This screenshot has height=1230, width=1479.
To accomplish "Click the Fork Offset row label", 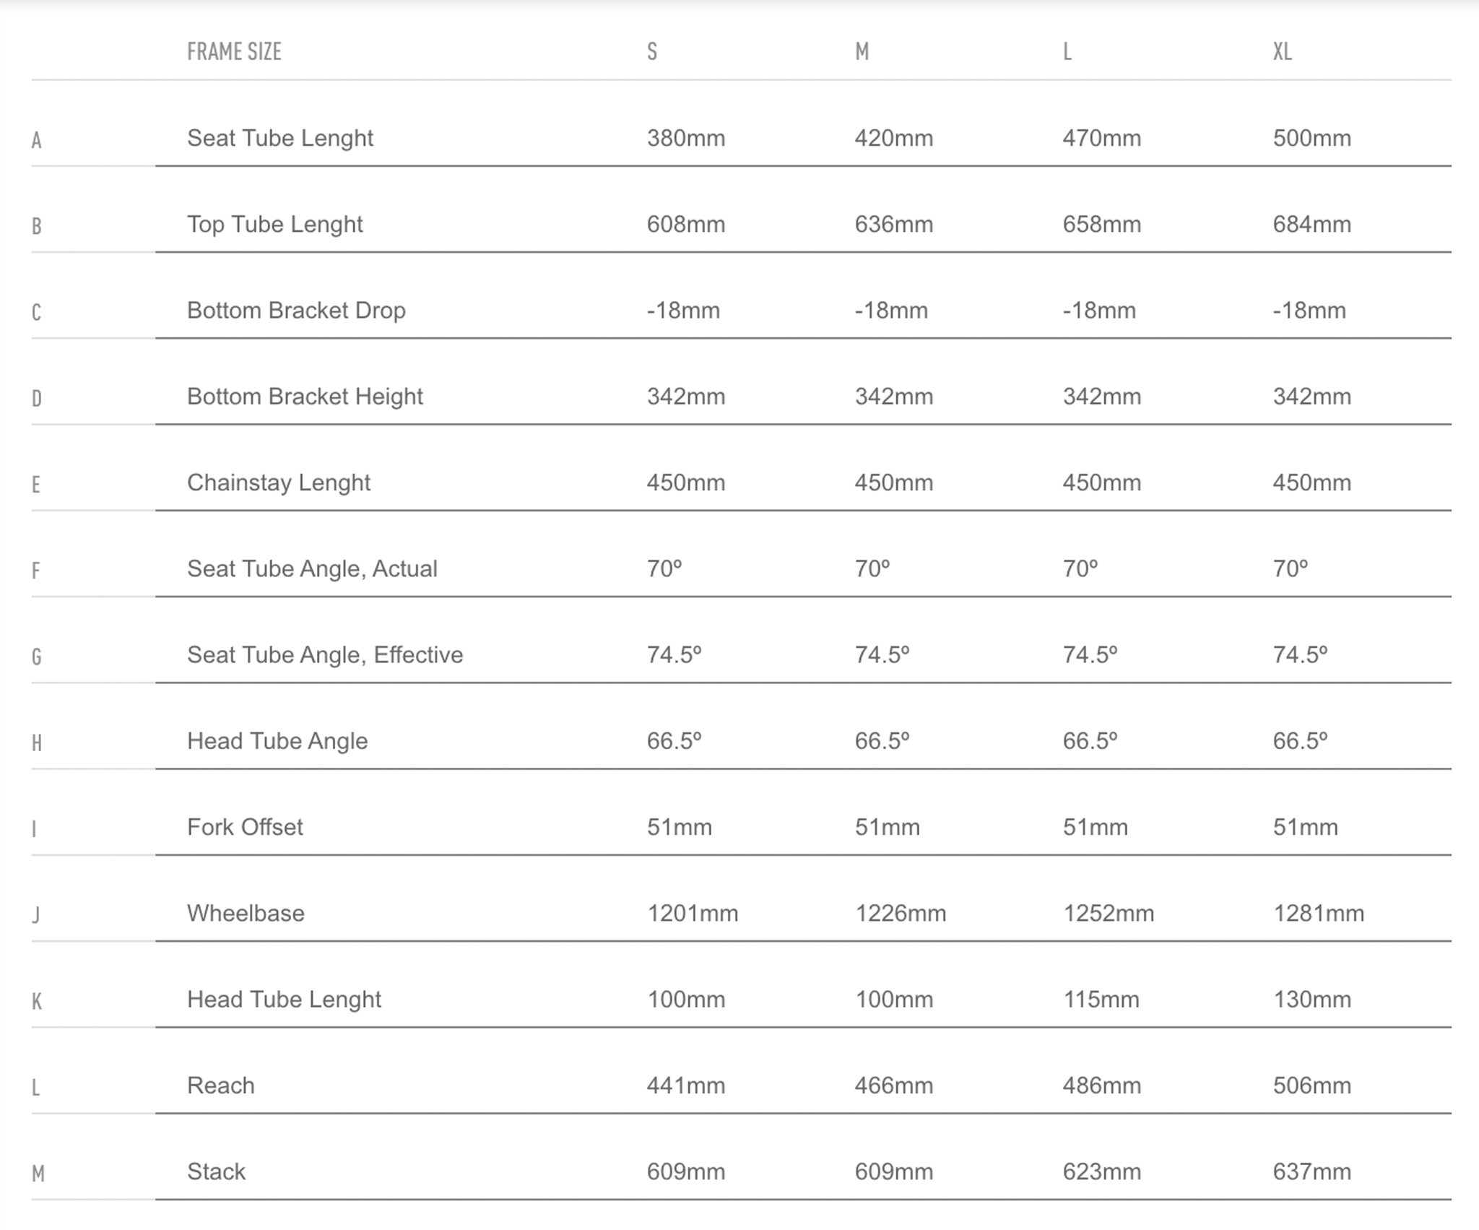I will [x=245, y=827].
